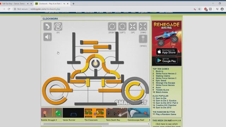Open the Tickets 4Love link
The height and width of the screenshot is (127, 226).
coord(162,90)
